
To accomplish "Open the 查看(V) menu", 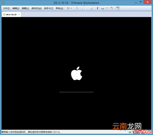I will (25, 8).
